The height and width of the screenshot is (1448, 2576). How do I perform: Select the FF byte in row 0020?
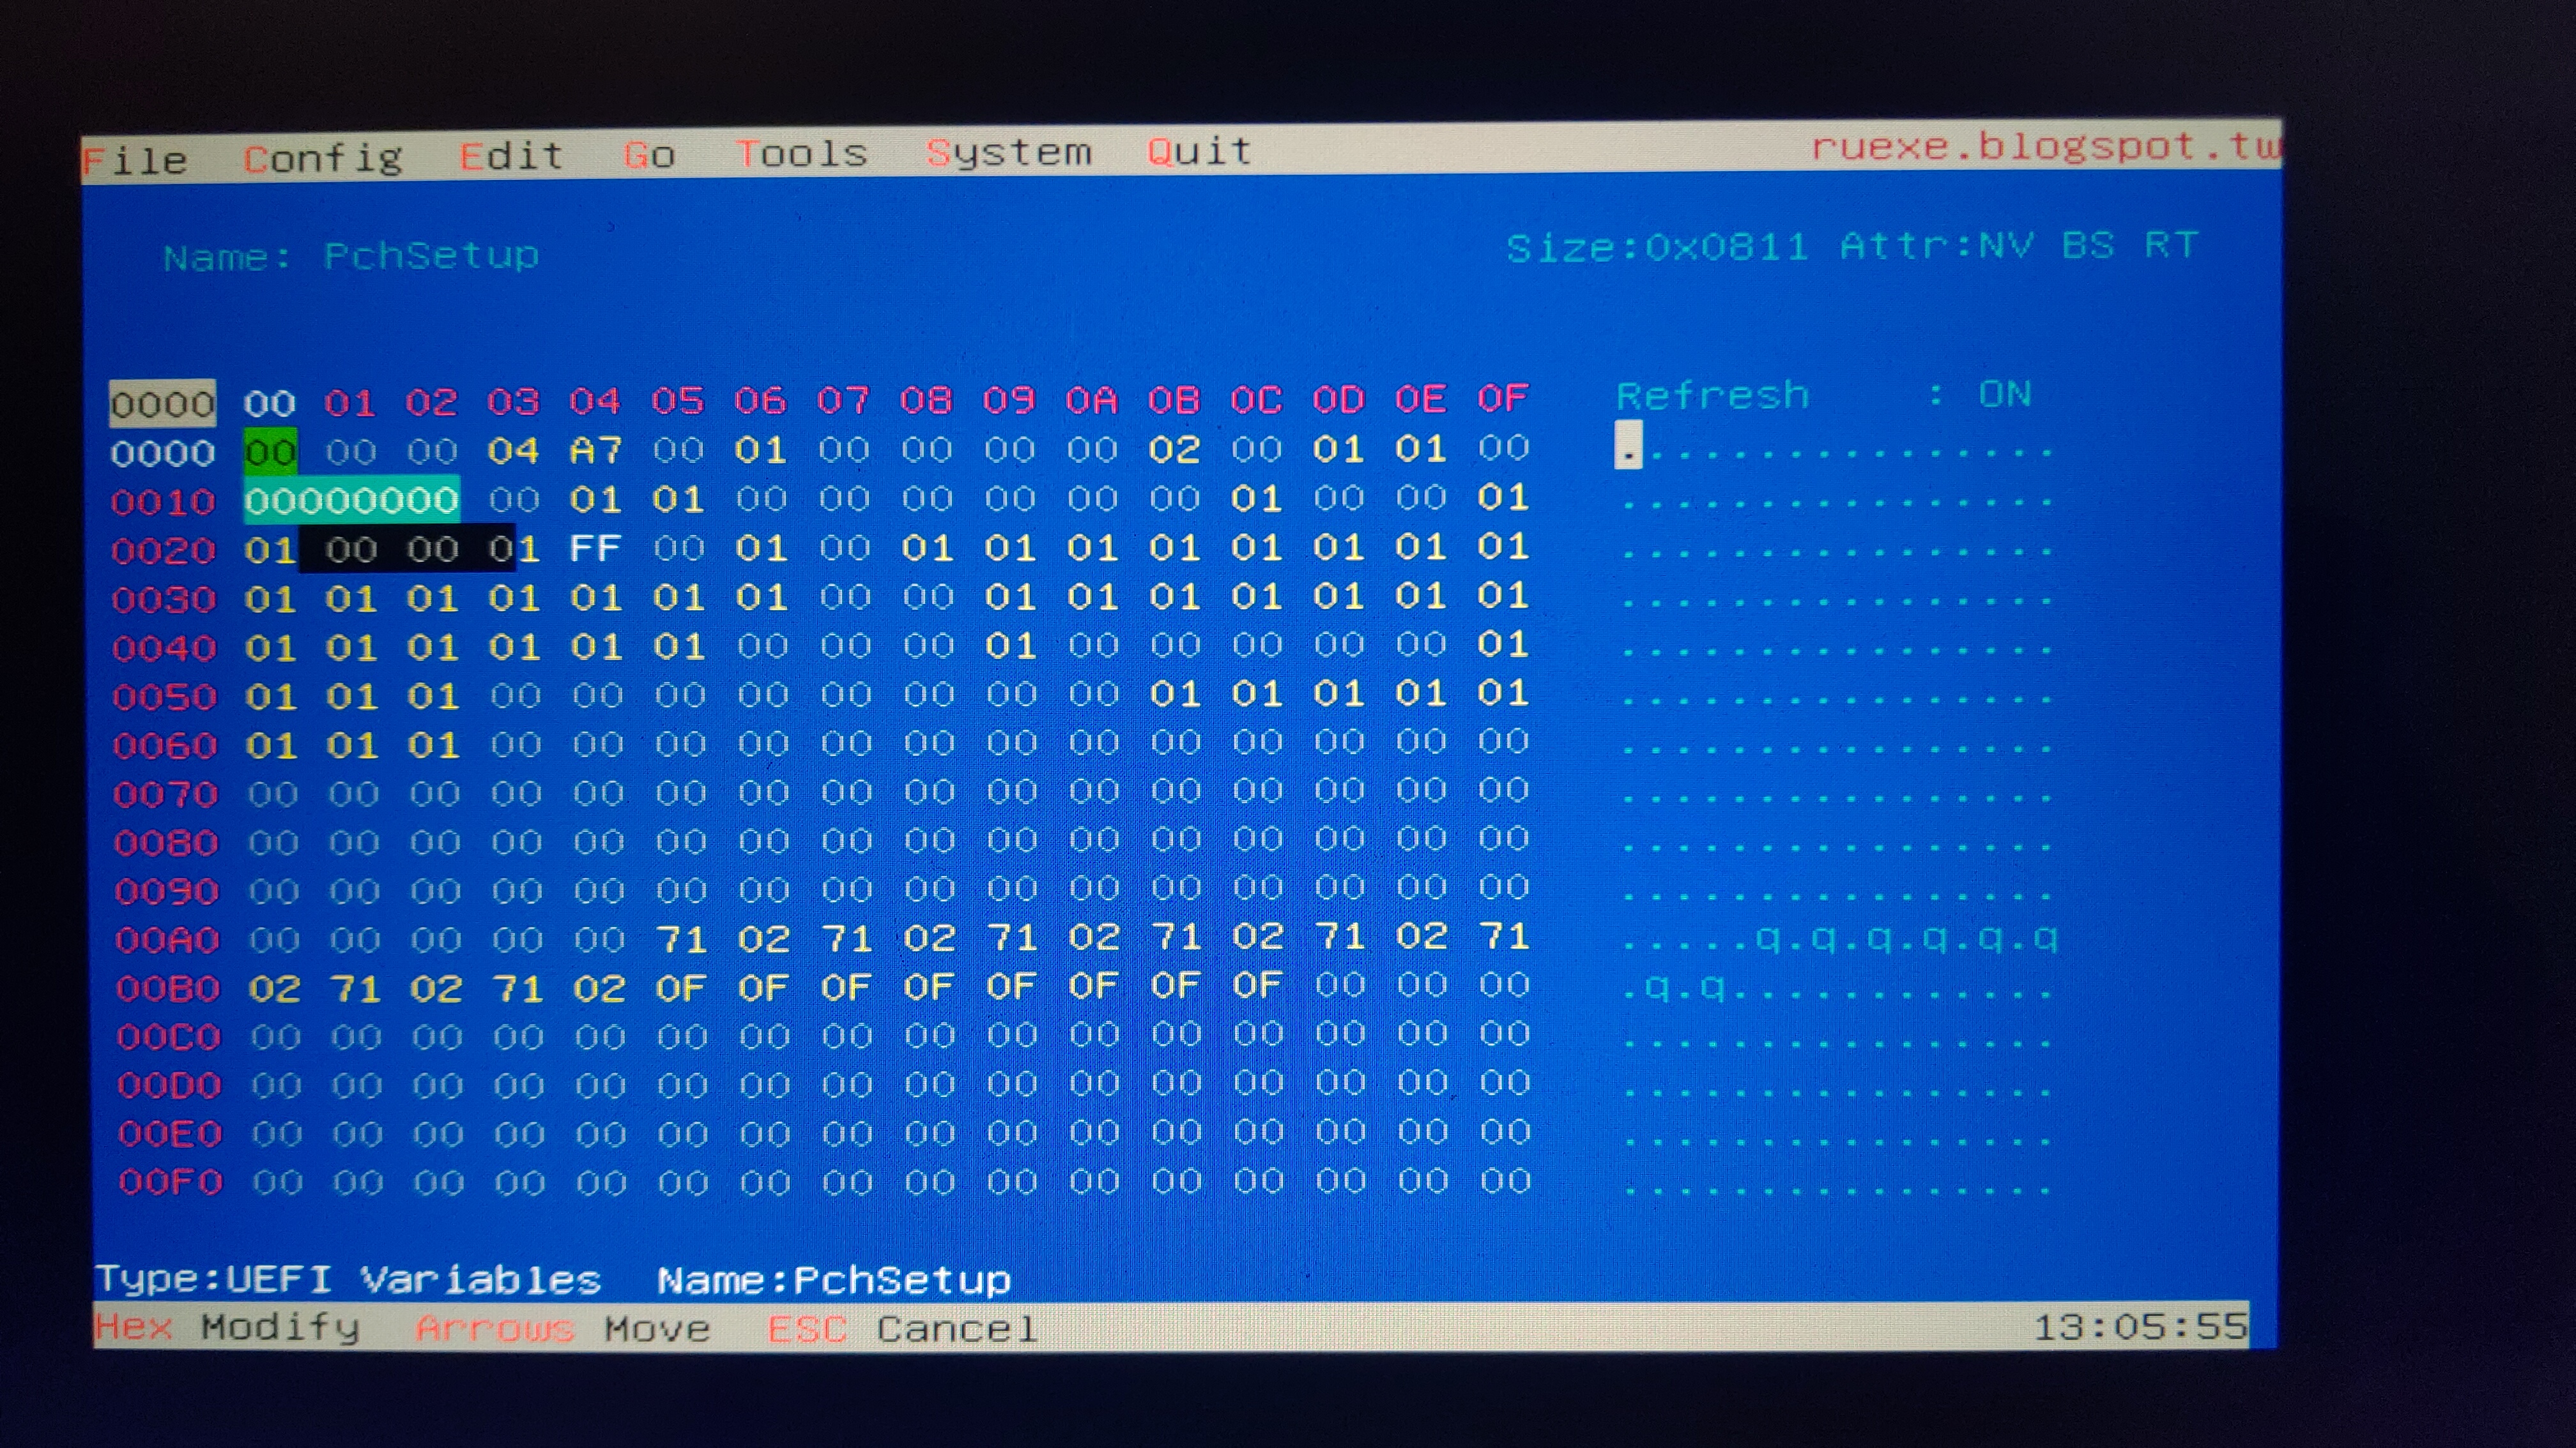pyautogui.click(x=595, y=548)
